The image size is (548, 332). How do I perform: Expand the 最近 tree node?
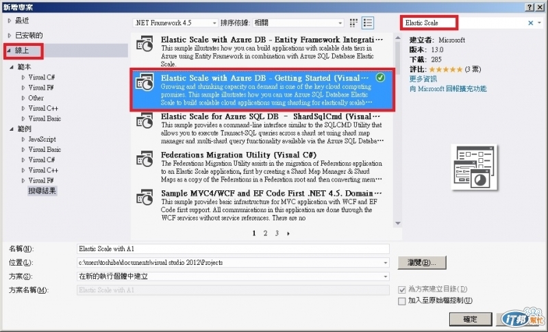tap(10, 21)
